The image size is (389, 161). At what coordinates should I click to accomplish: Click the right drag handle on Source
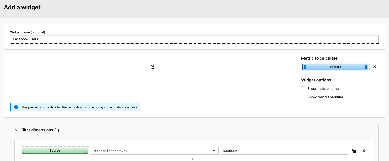click(85, 151)
